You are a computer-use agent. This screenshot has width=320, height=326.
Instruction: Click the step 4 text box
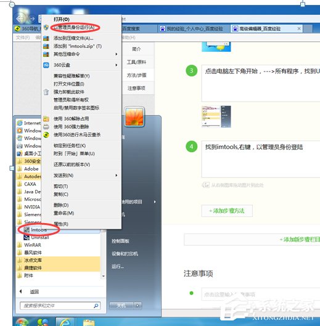pos(261,159)
